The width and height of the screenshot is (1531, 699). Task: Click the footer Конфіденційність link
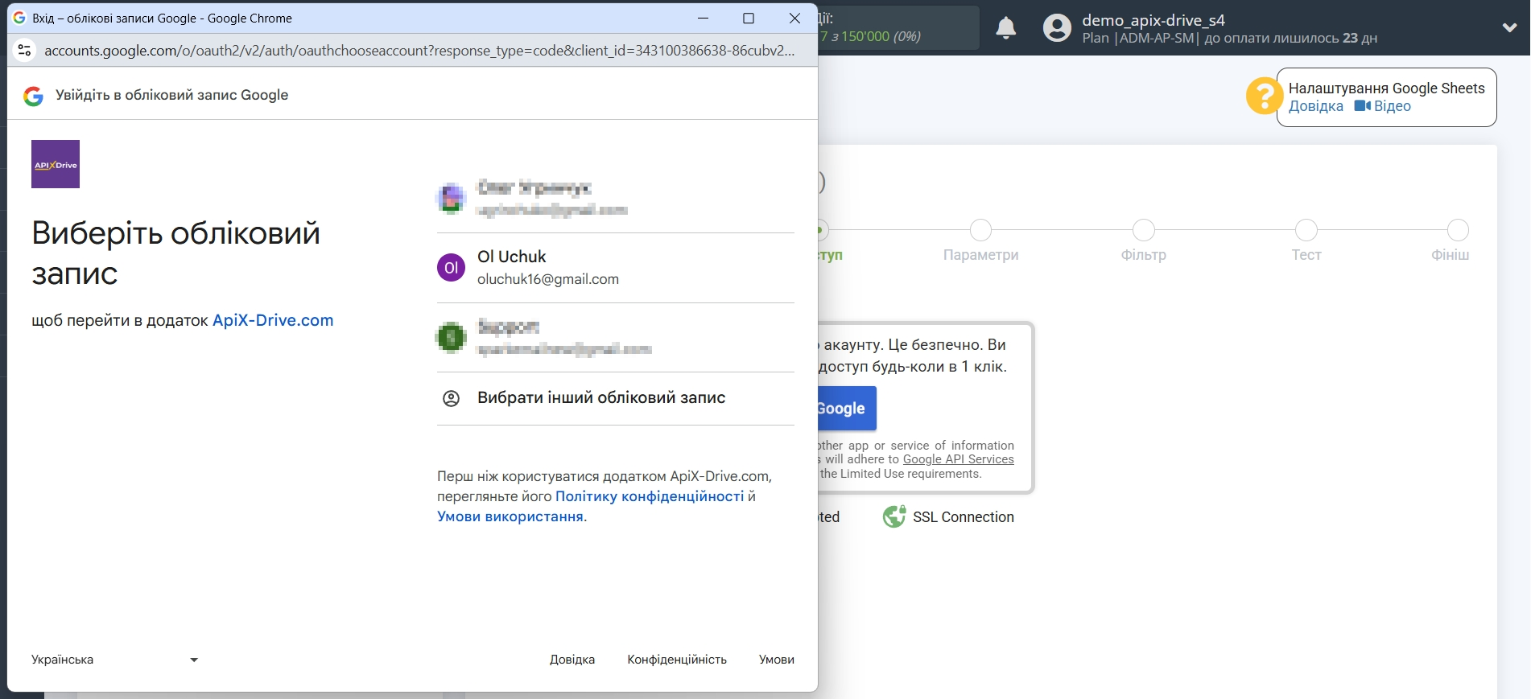tap(677, 660)
